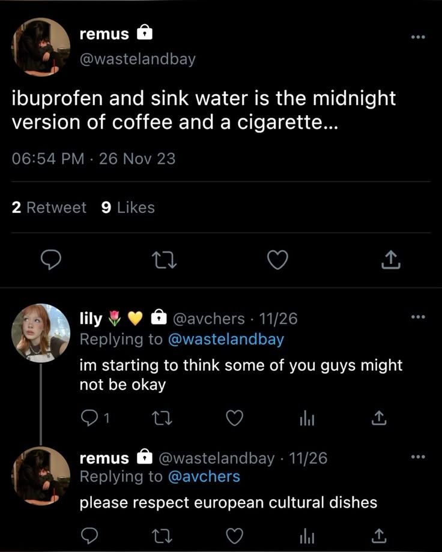Open more options on lily's reply
This screenshot has height=552, width=442.
pyautogui.click(x=417, y=317)
